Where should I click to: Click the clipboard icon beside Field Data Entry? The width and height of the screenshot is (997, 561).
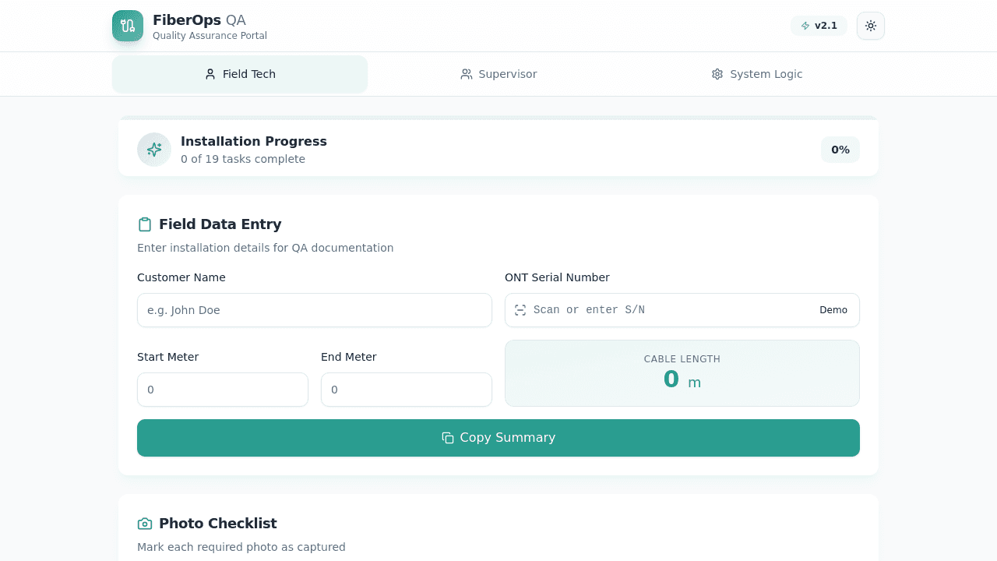(145, 224)
